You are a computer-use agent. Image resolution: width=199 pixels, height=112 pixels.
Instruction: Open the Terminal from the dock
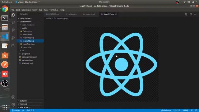pyautogui.click(x=5, y=18)
